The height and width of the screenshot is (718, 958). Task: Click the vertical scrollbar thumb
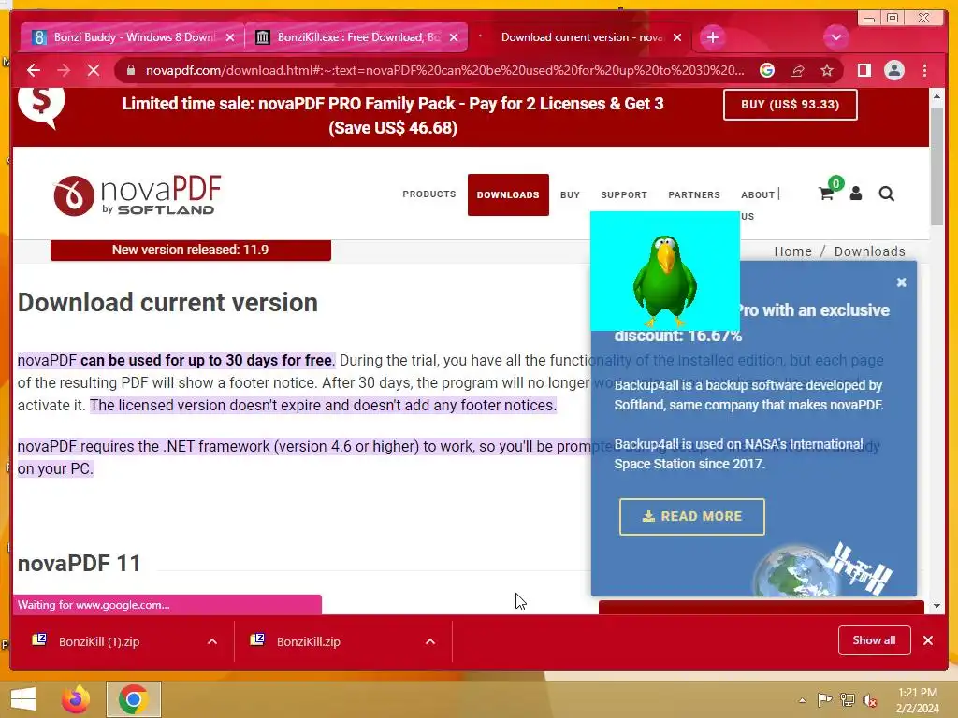(x=936, y=165)
